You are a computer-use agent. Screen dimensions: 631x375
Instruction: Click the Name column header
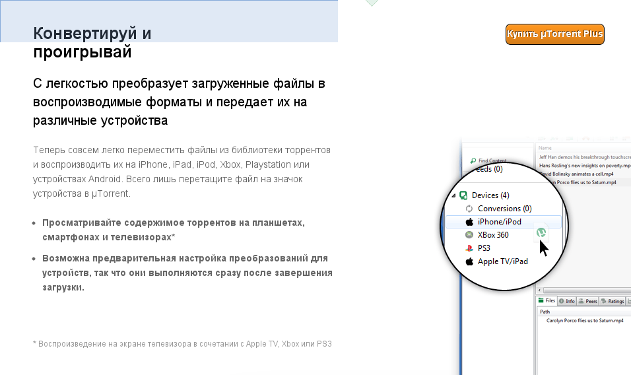(545, 149)
